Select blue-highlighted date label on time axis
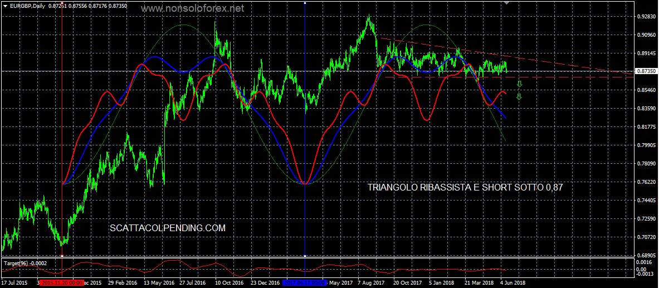Viewport: 659px width, 288px height. pos(305,282)
